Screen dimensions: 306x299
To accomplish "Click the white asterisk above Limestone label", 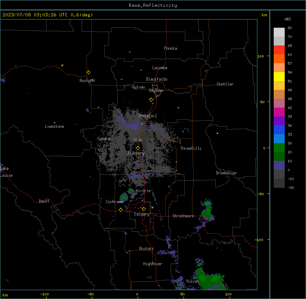I will (x=54, y=123).
